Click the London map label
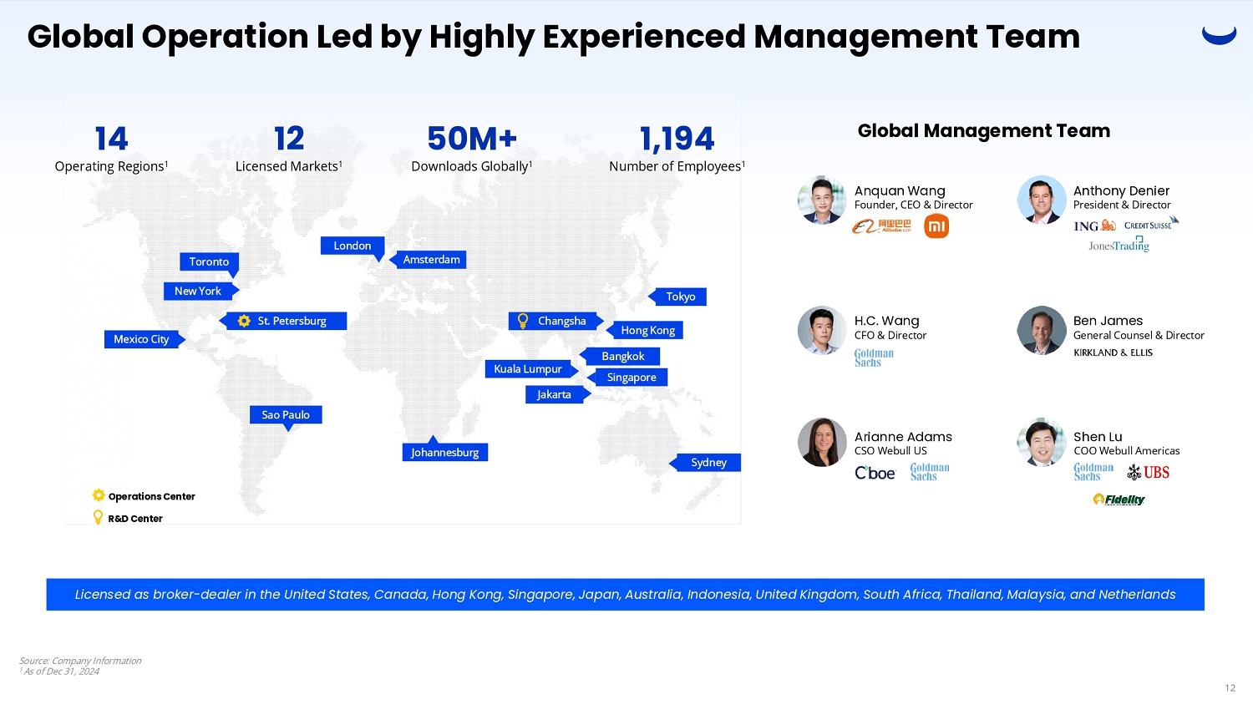1253x705 pixels. point(353,246)
